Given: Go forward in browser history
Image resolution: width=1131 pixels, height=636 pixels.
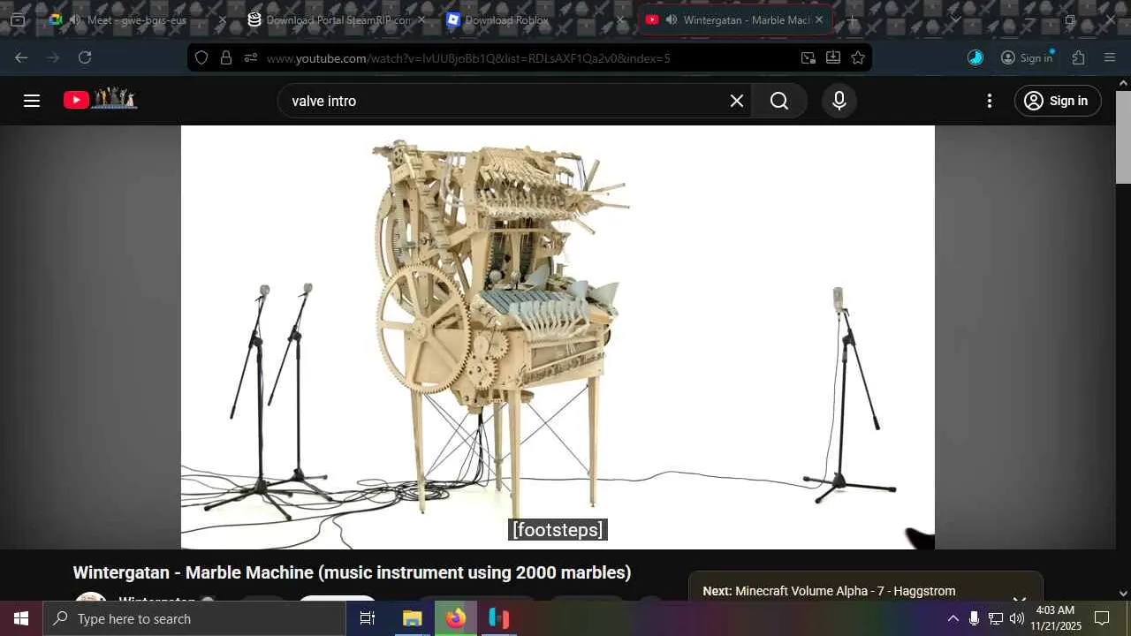Looking at the screenshot, I should 53,57.
